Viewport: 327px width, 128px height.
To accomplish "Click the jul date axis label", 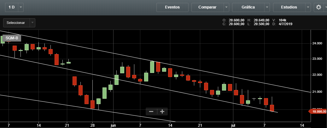I will coord(233,125).
